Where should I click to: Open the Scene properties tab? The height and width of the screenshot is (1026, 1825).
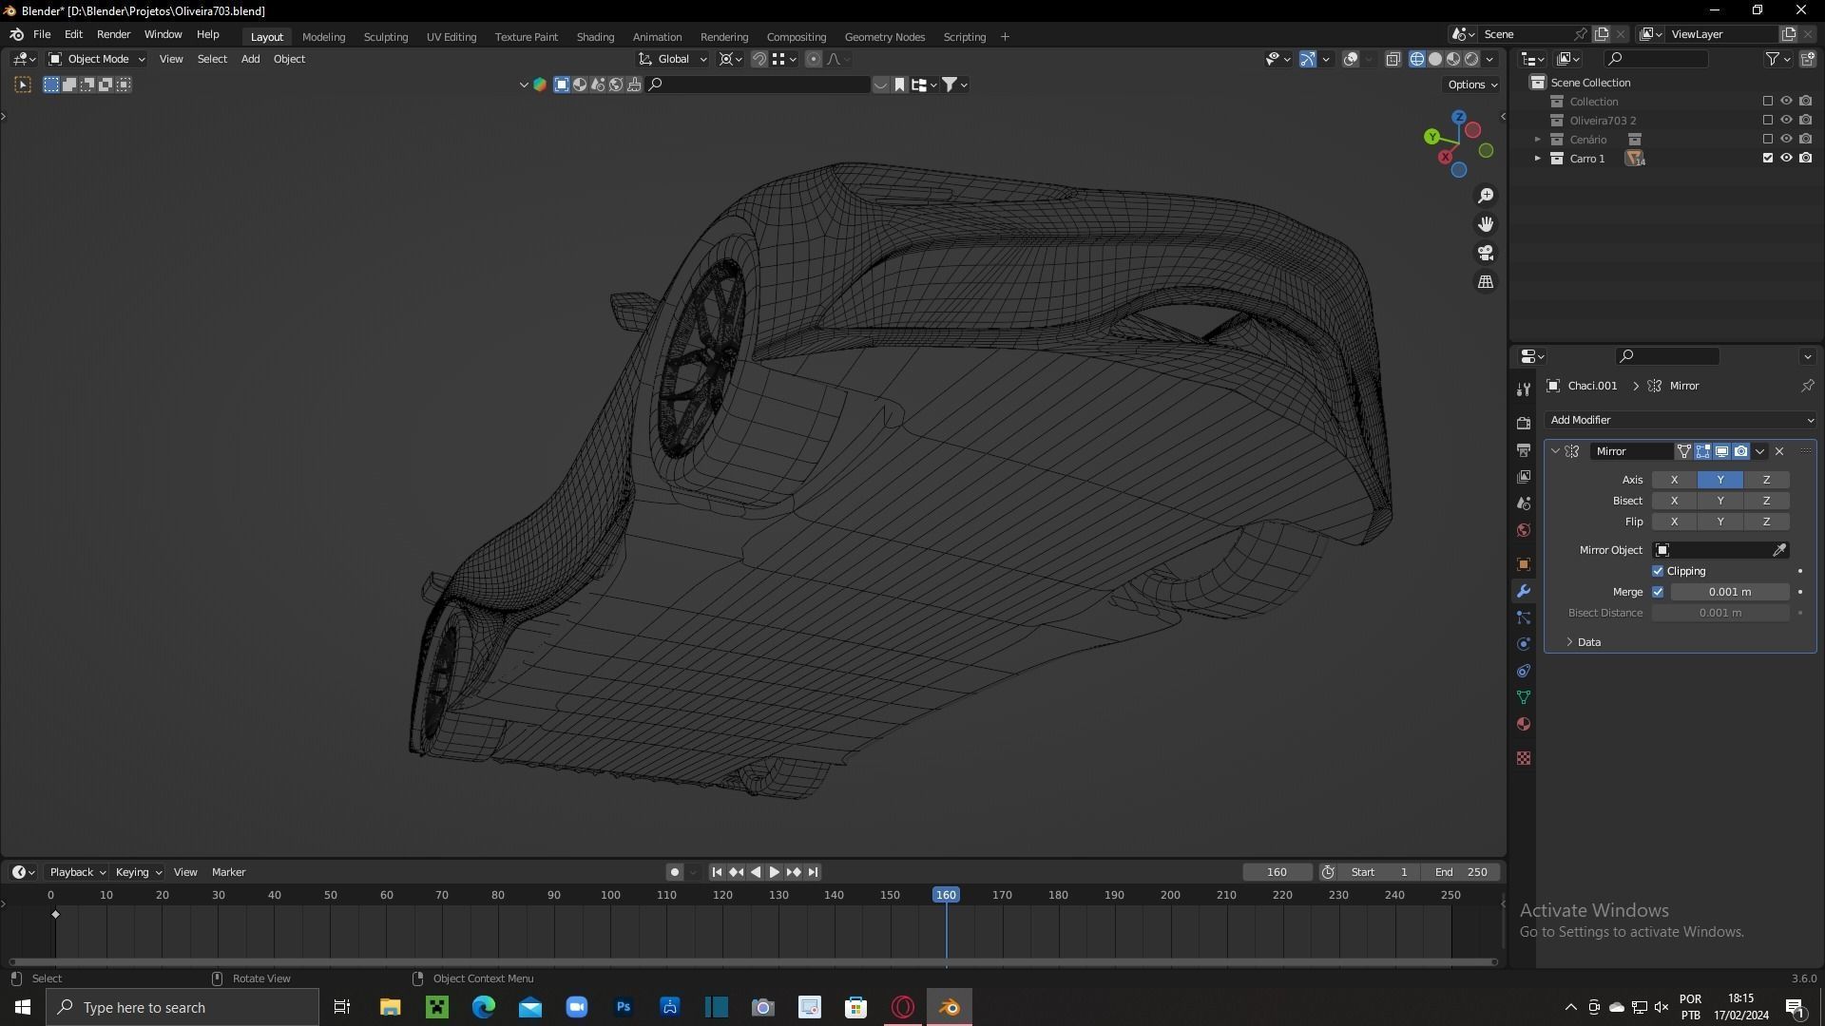(x=1524, y=503)
